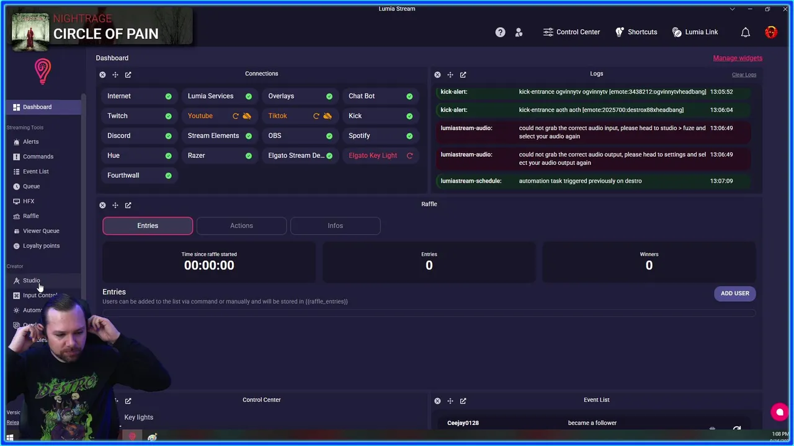Click Youtube cloud-off icon

pyautogui.click(x=247, y=116)
